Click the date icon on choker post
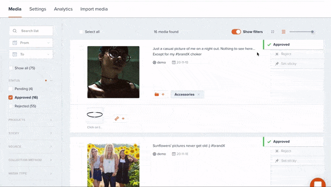This screenshot has height=187, width=331. pyautogui.click(x=174, y=62)
